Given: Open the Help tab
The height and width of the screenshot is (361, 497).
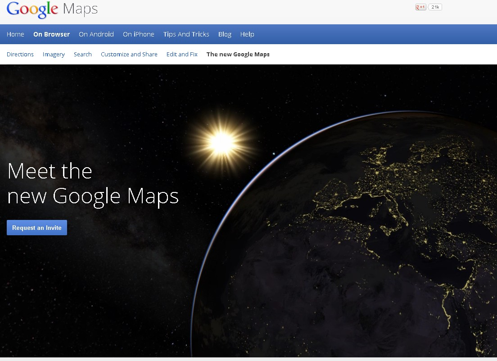Looking at the screenshot, I should pos(247,34).
